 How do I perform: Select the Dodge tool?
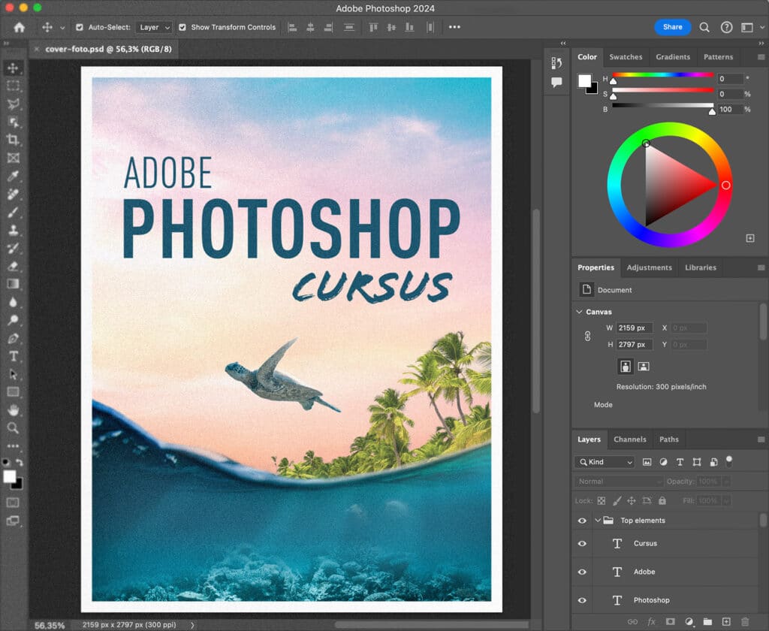(14, 320)
